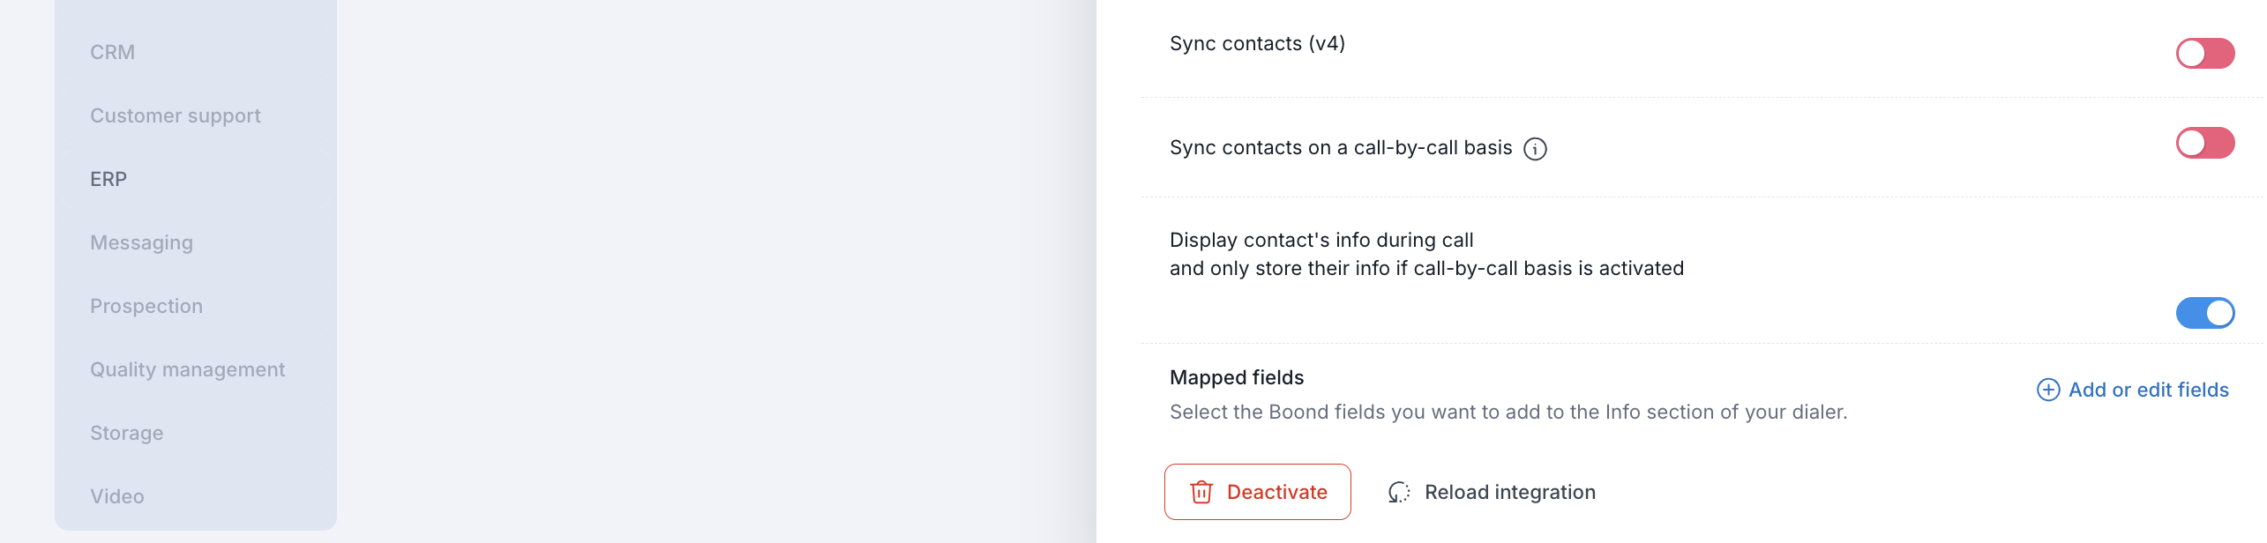This screenshot has width=2267, height=543.
Task: Go to Messaging integrations
Action: (141, 242)
